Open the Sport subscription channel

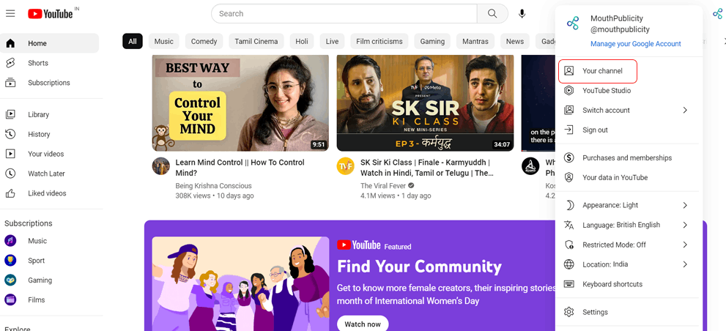pos(50,260)
